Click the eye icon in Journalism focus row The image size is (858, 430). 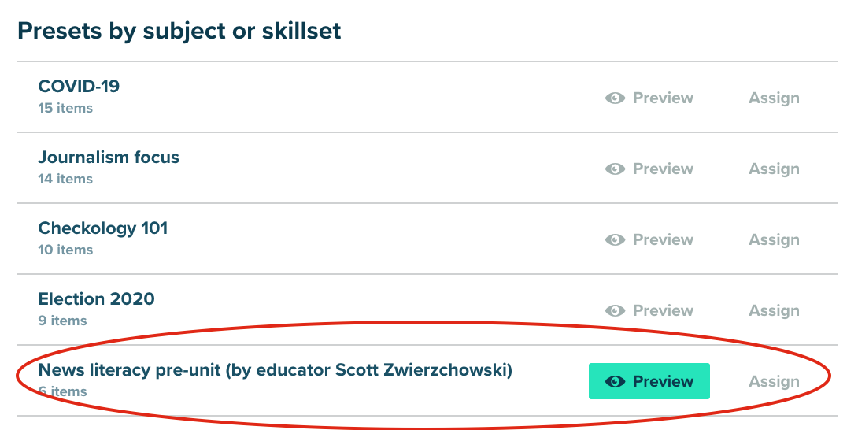point(615,169)
